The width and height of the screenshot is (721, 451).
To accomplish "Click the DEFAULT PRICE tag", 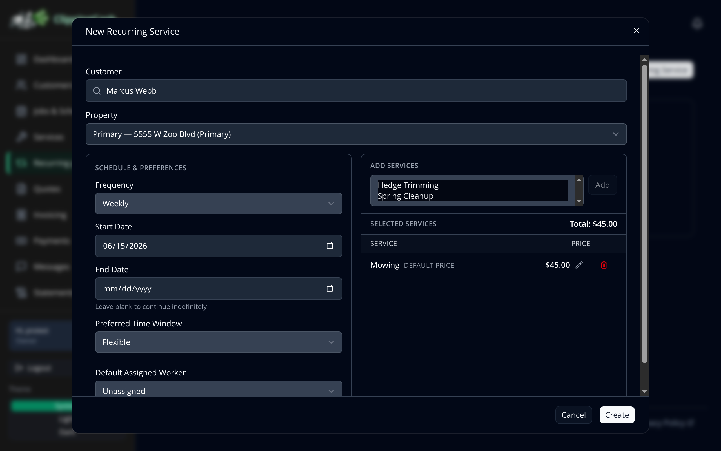I will [x=429, y=266].
